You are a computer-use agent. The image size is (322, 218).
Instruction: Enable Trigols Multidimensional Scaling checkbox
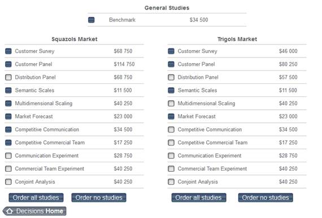171,104
